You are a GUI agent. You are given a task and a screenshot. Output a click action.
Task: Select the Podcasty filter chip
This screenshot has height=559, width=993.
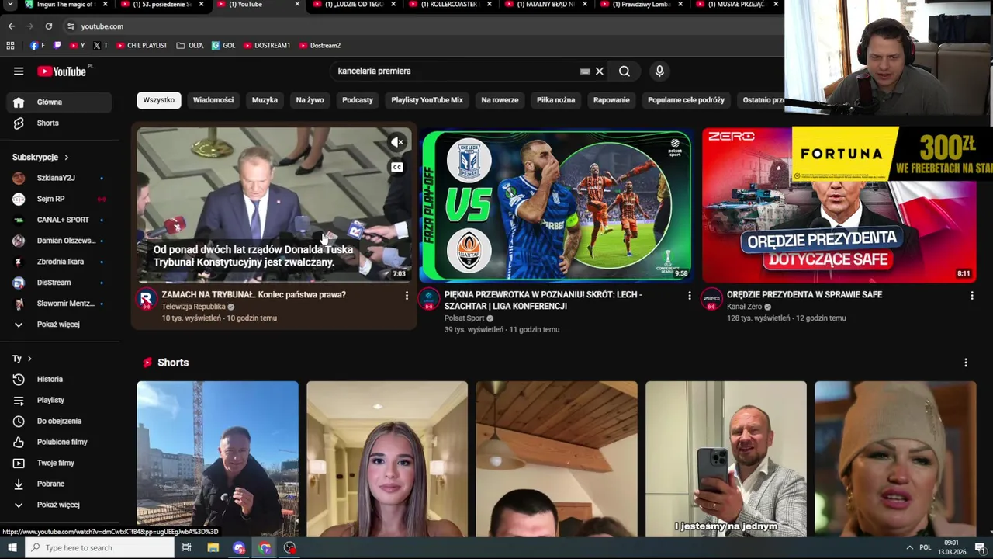[x=358, y=100]
